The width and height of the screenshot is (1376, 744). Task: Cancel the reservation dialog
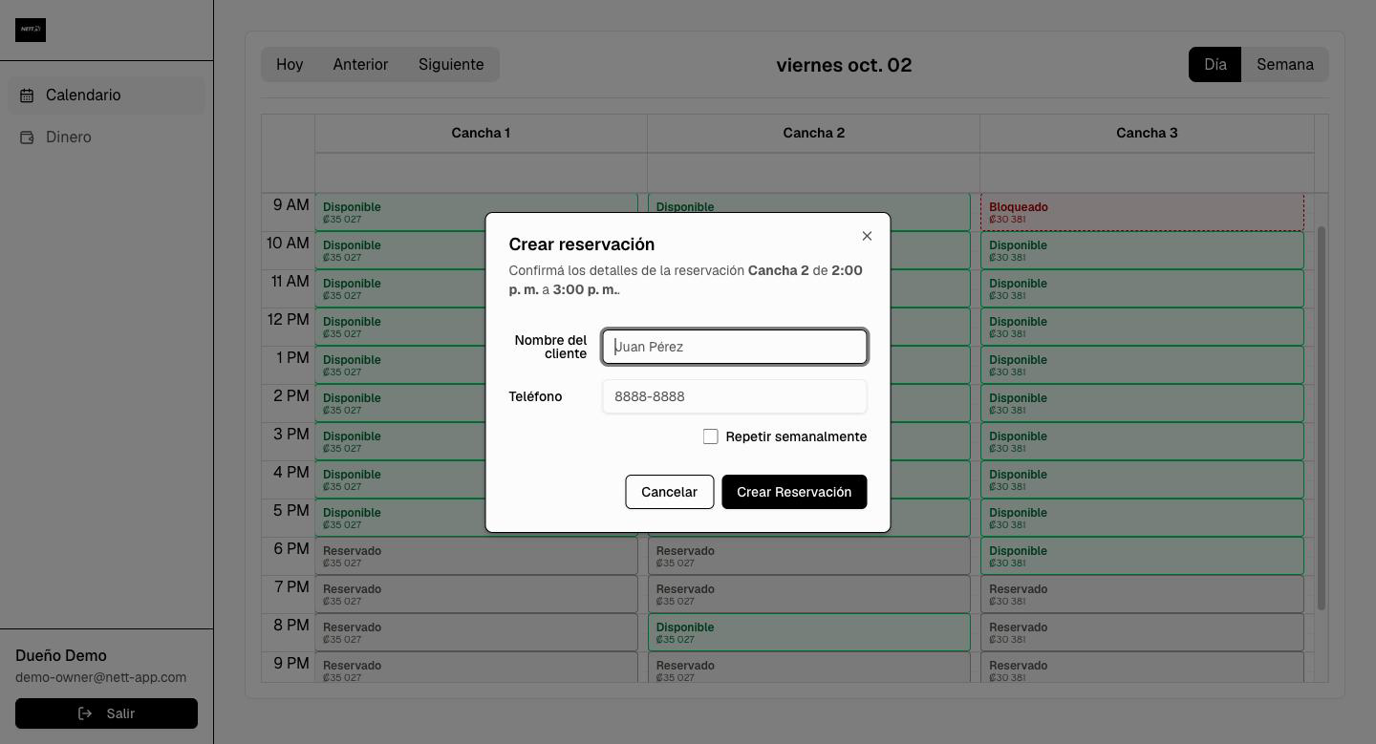point(669,492)
